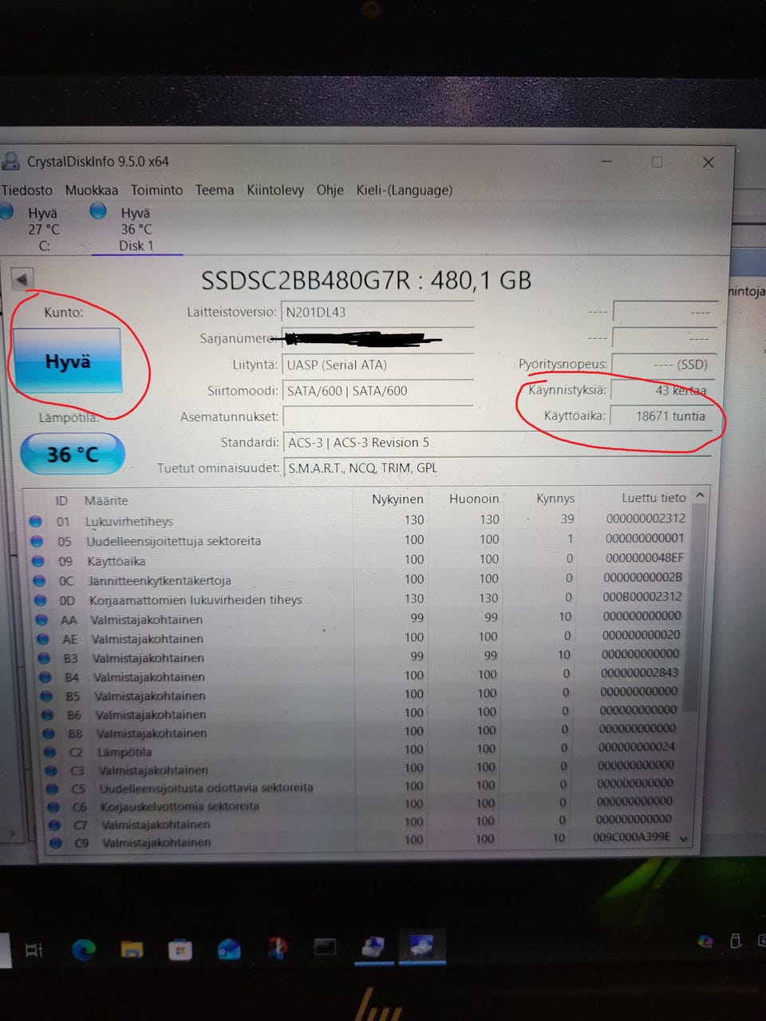Click the status circle for attribute B4
This screenshot has width=766, height=1021.
point(46,676)
